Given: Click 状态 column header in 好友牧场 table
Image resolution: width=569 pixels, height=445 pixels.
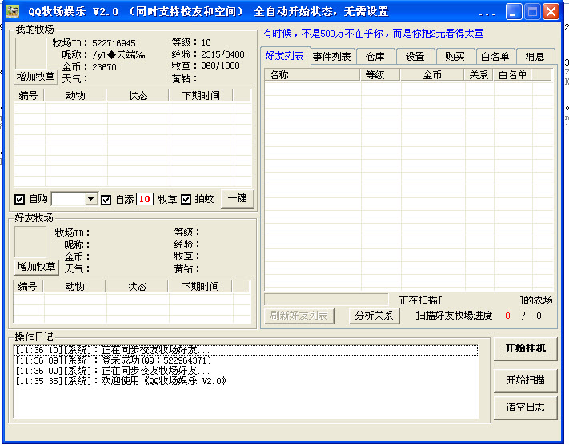Looking at the screenshot, I should click(x=137, y=287).
